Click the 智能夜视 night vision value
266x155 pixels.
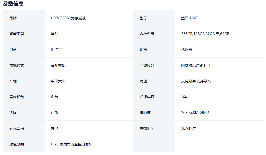[58, 65]
